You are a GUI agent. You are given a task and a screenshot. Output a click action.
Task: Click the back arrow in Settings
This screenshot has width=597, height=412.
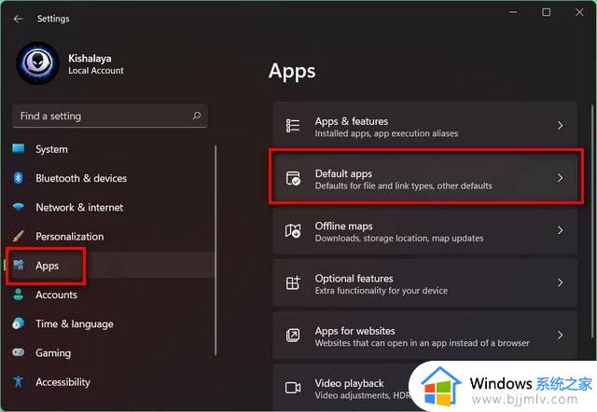click(18, 19)
